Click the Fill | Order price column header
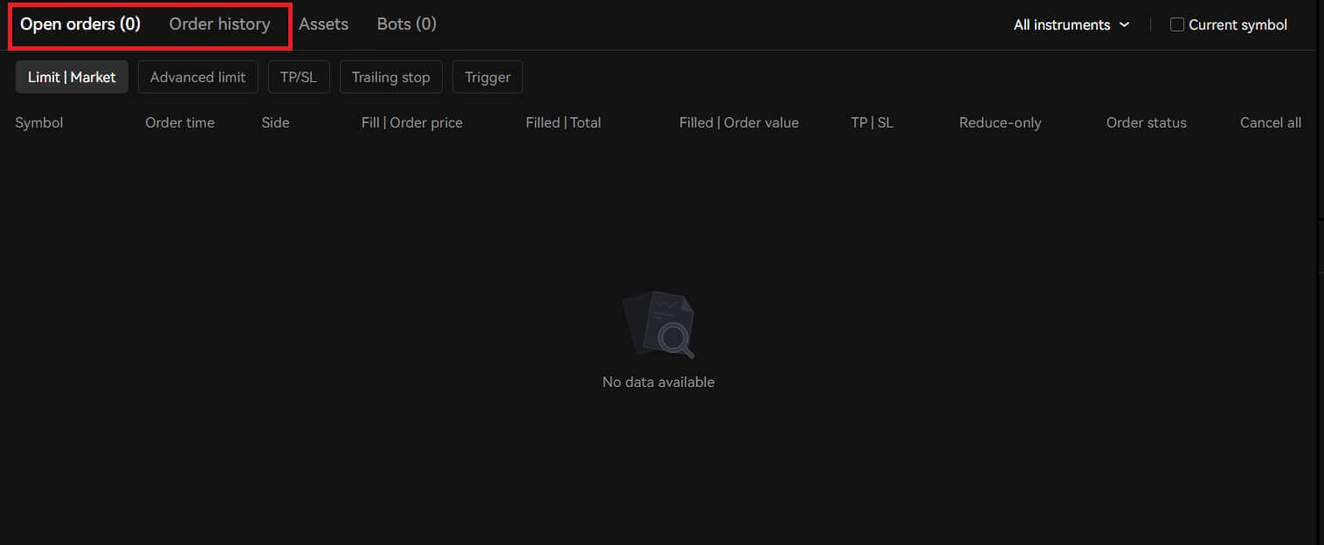 pyautogui.click(x=411, y=122)
